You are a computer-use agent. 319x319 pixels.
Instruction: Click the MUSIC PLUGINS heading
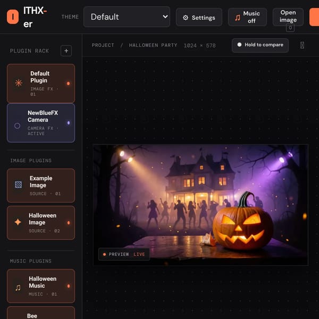[31, 261]
